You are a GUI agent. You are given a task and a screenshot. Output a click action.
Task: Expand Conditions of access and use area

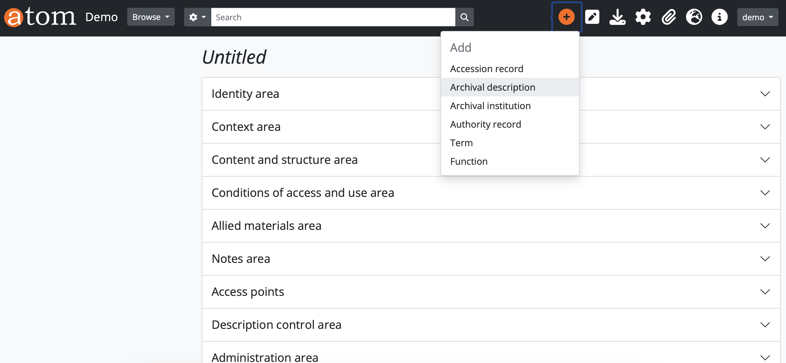pos(765,192)
